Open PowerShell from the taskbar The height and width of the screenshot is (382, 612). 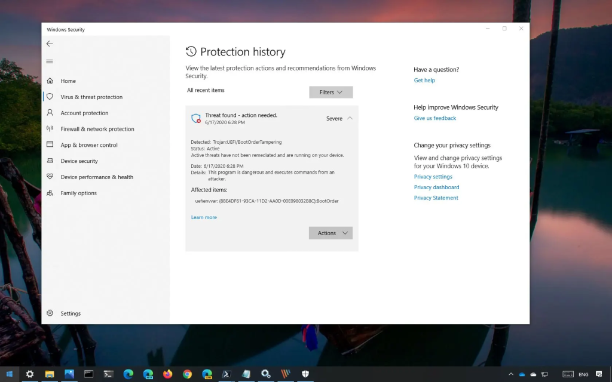click(227, 374)
